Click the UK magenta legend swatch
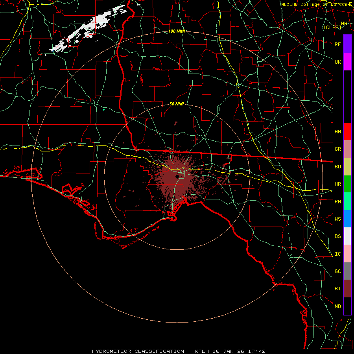This screenshot has width=354, height=354. [x=347, y=62]
